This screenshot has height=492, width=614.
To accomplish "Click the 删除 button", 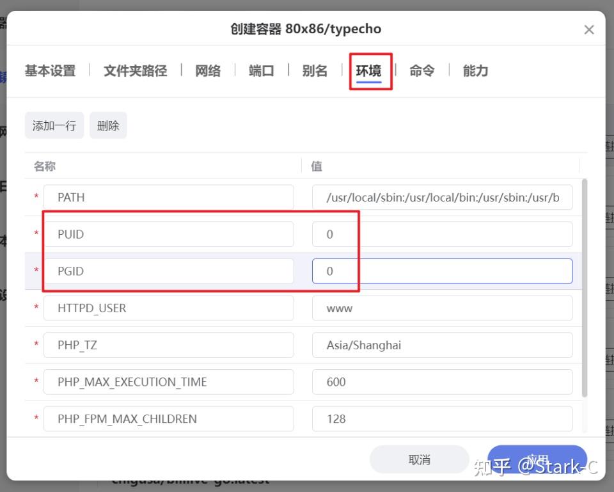I will coord(108,125).
